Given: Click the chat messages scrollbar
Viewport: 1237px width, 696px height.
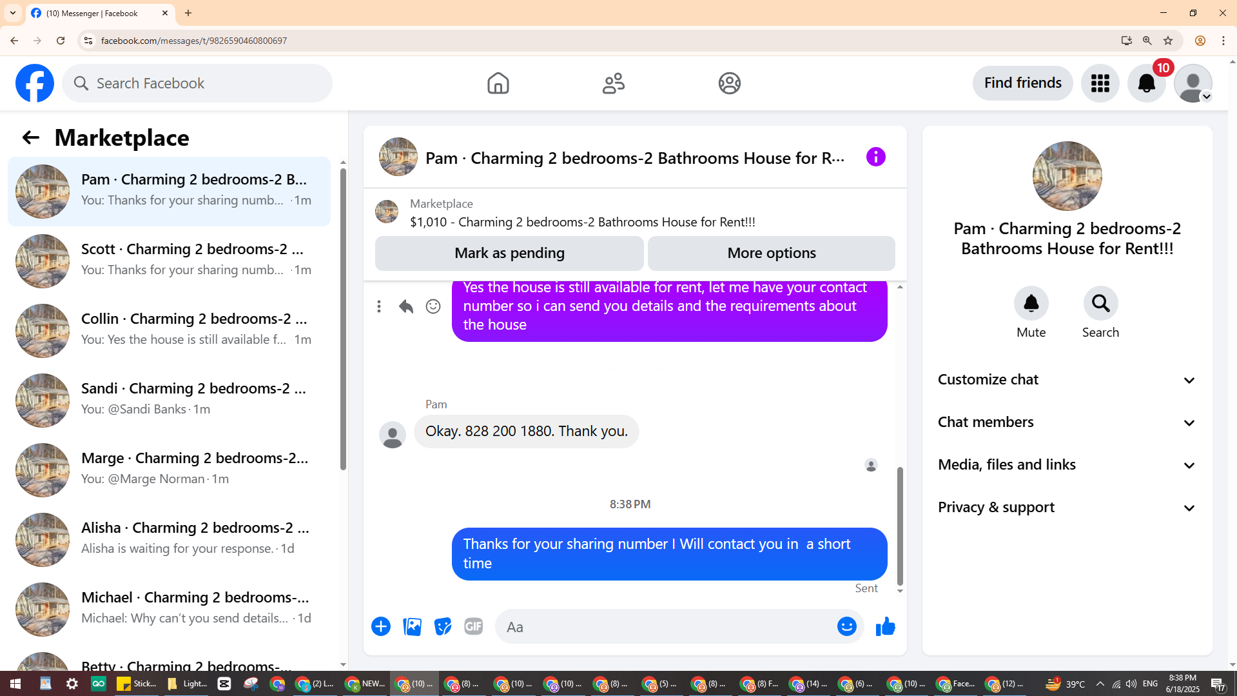Looking at the screenshot, I should [900, 526].
